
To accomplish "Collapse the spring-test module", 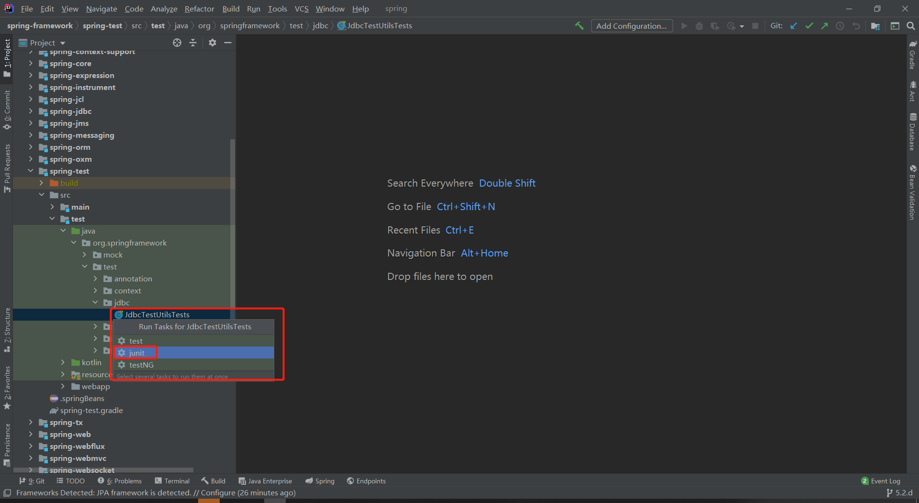I will 31,171.
